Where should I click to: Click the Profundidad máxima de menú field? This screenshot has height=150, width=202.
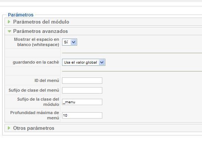[82, 116]
